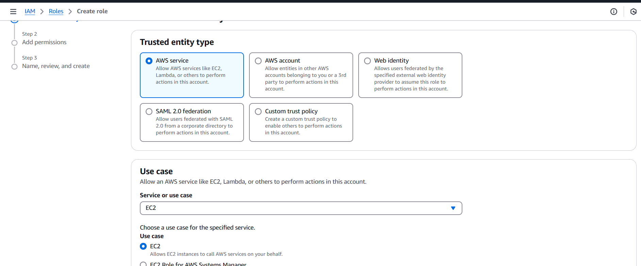Click AWS service card description text
641x266 pixels.
click(191, 75)
